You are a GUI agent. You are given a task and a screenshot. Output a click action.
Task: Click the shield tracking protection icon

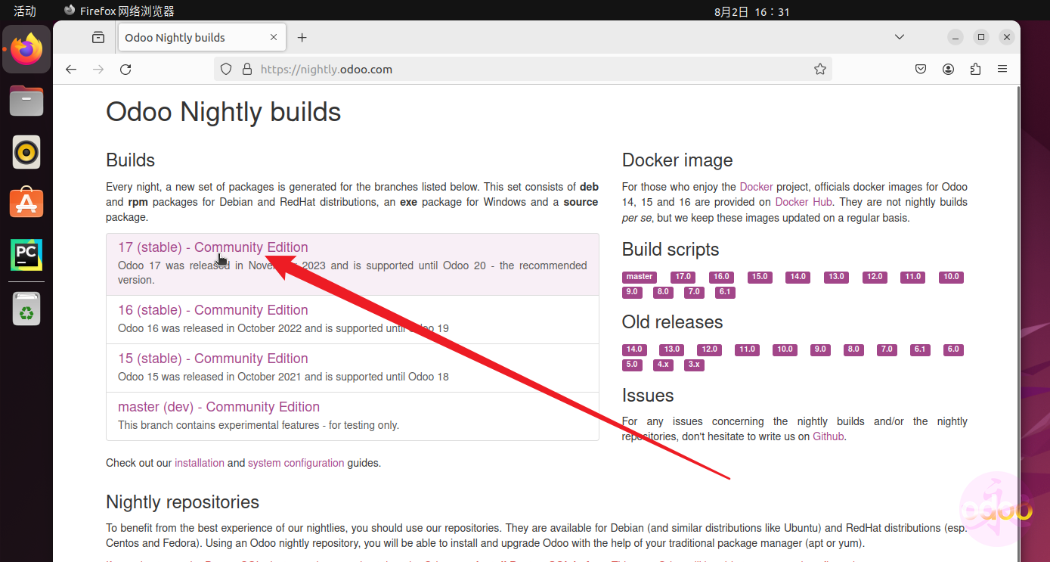(225, 70)
